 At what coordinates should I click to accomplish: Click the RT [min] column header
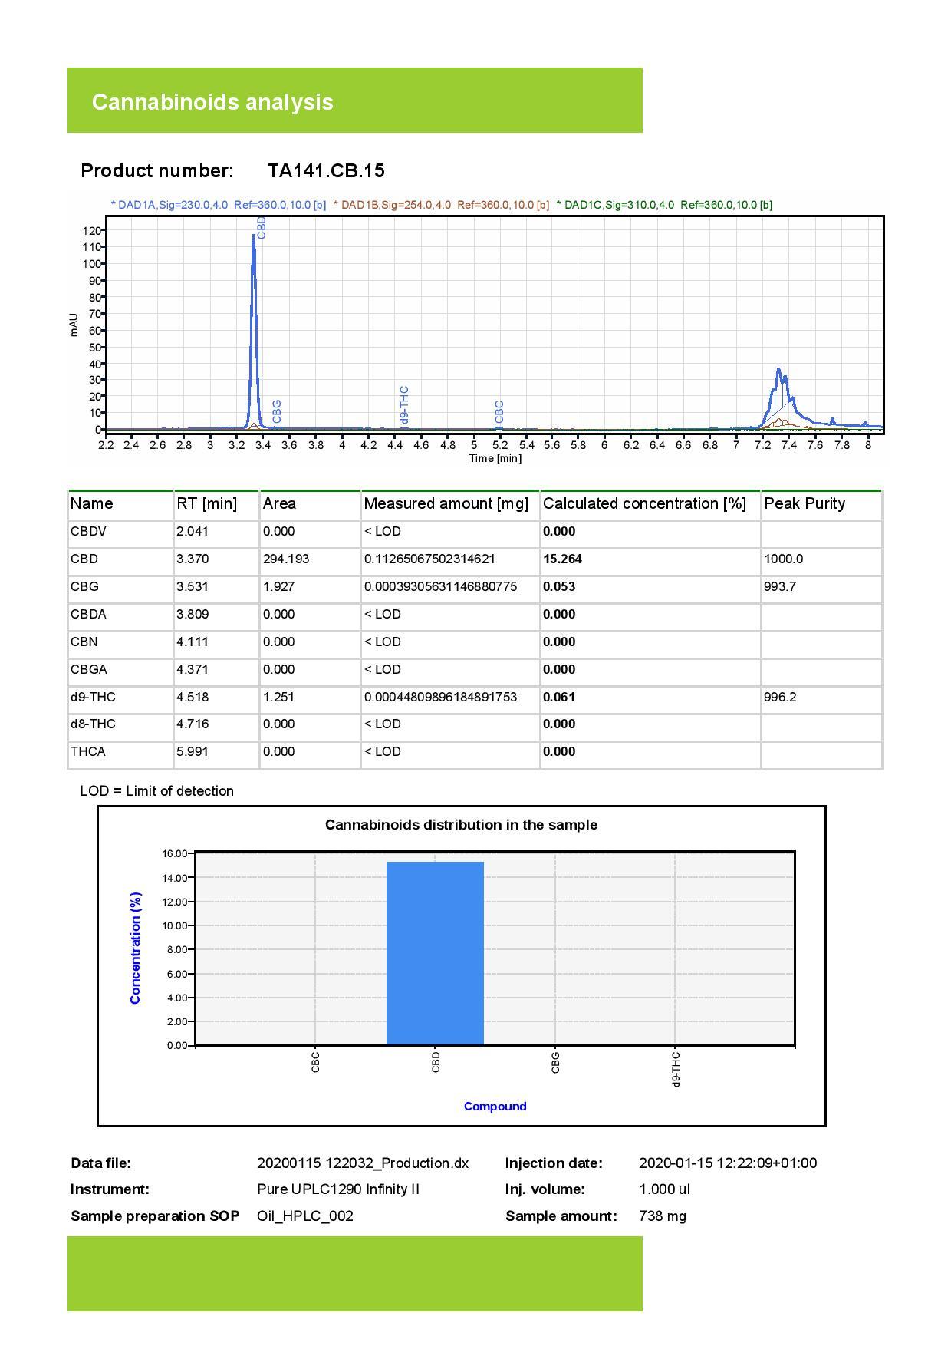tap(206, 503)
